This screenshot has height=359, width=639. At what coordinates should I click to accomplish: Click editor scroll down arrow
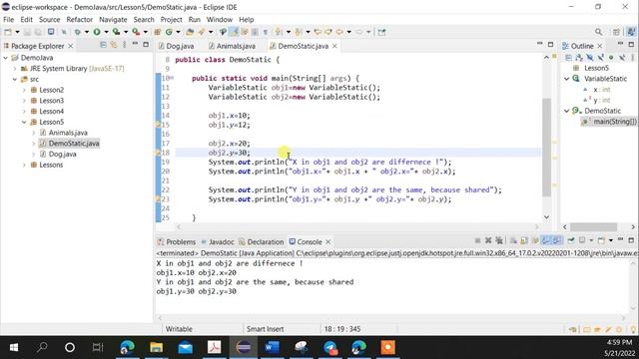click(x=546, y=217)
